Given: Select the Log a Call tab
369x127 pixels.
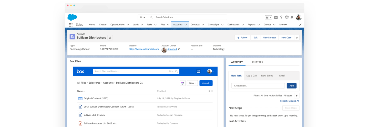Looking at the screenshot, I should [252, 76].
